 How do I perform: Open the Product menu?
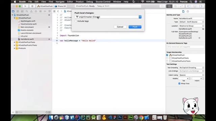(80, 2)
